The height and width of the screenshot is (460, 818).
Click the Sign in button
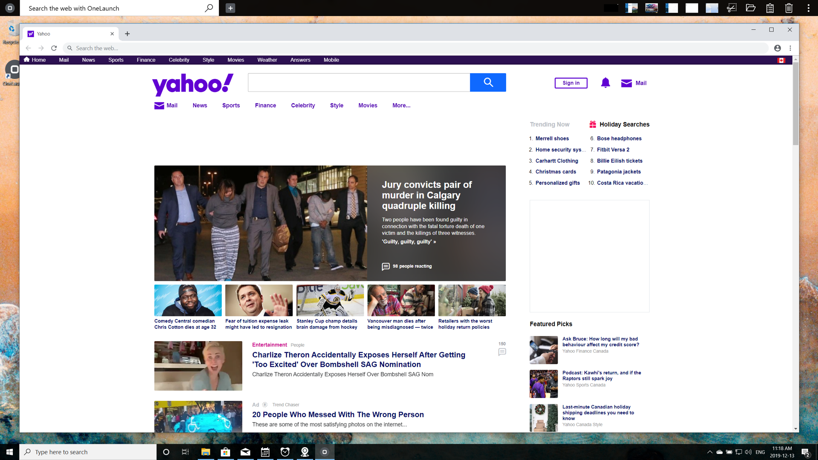click(571, 83)
